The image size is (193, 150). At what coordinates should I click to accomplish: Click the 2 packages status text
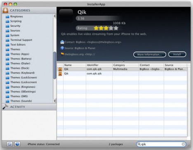(x=116, y=144)
